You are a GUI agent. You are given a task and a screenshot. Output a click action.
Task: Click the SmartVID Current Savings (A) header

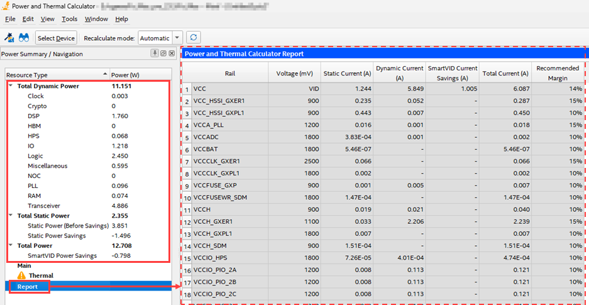(x=452, y=73)
